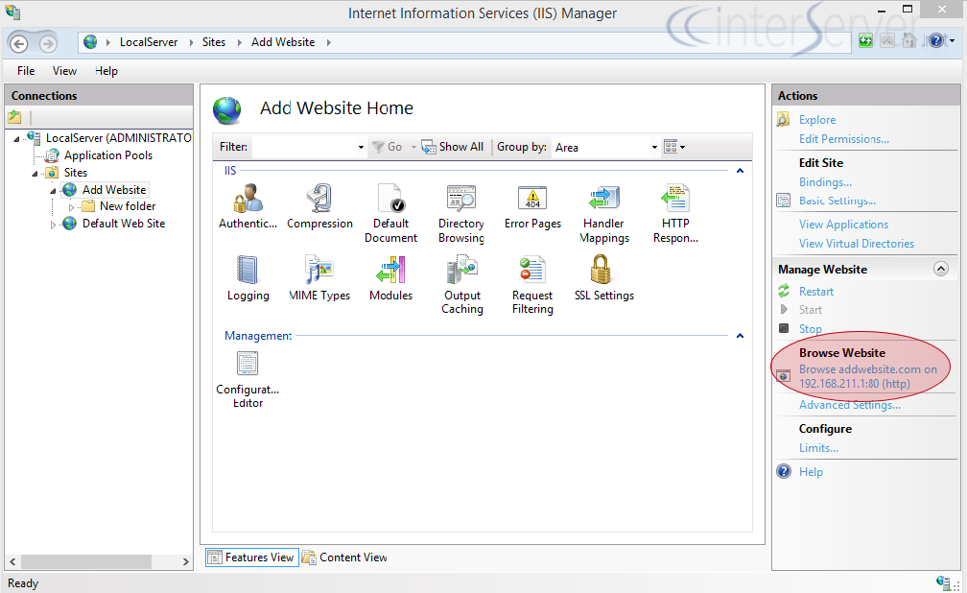This screenshot has height=593, width=967.
Task: Open the Output Caching feature
Action: click(x=462, y=284)
